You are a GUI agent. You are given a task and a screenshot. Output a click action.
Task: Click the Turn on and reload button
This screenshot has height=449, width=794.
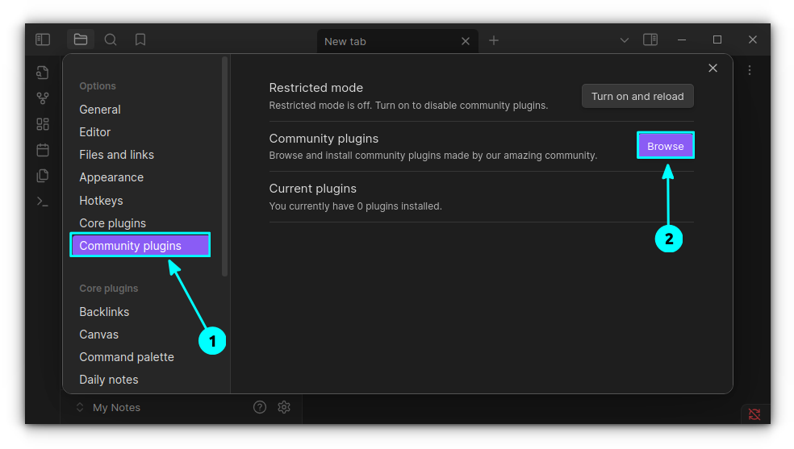click(x=637, y=96)
